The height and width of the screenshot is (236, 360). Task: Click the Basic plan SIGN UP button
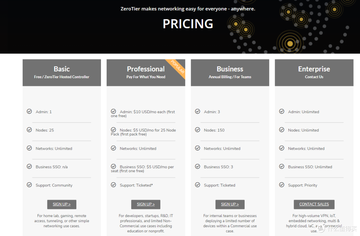coord(62,204)
